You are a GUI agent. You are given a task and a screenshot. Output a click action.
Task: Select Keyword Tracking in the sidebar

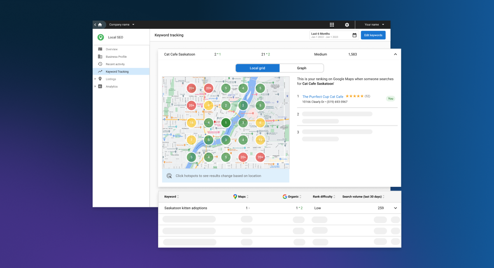pos(121,71)
